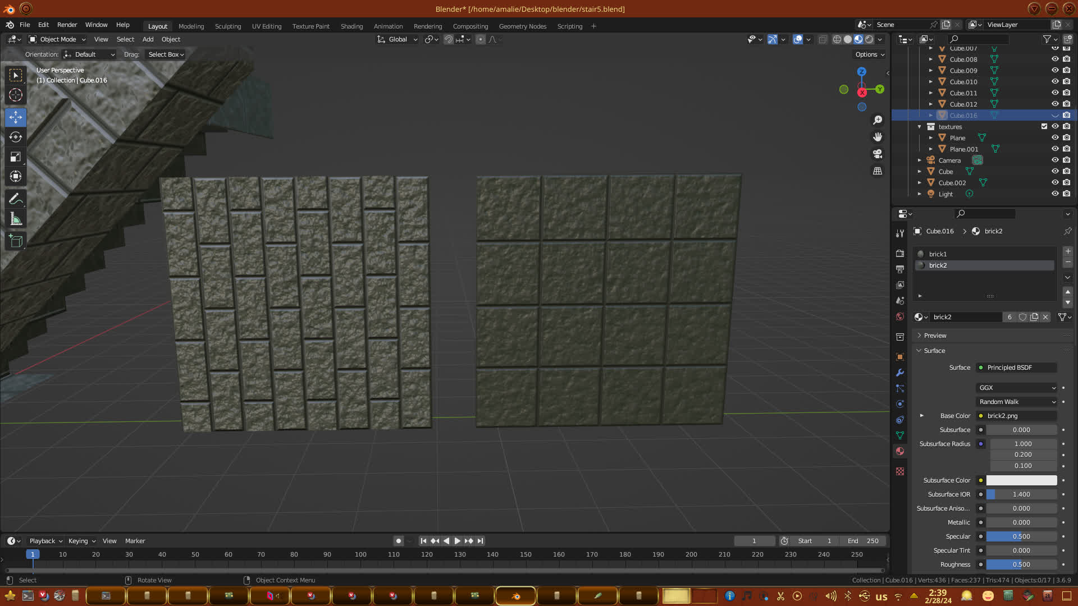Switch to the Shading workspace tab
1078x606 pixels.
(x=351, y=26)
